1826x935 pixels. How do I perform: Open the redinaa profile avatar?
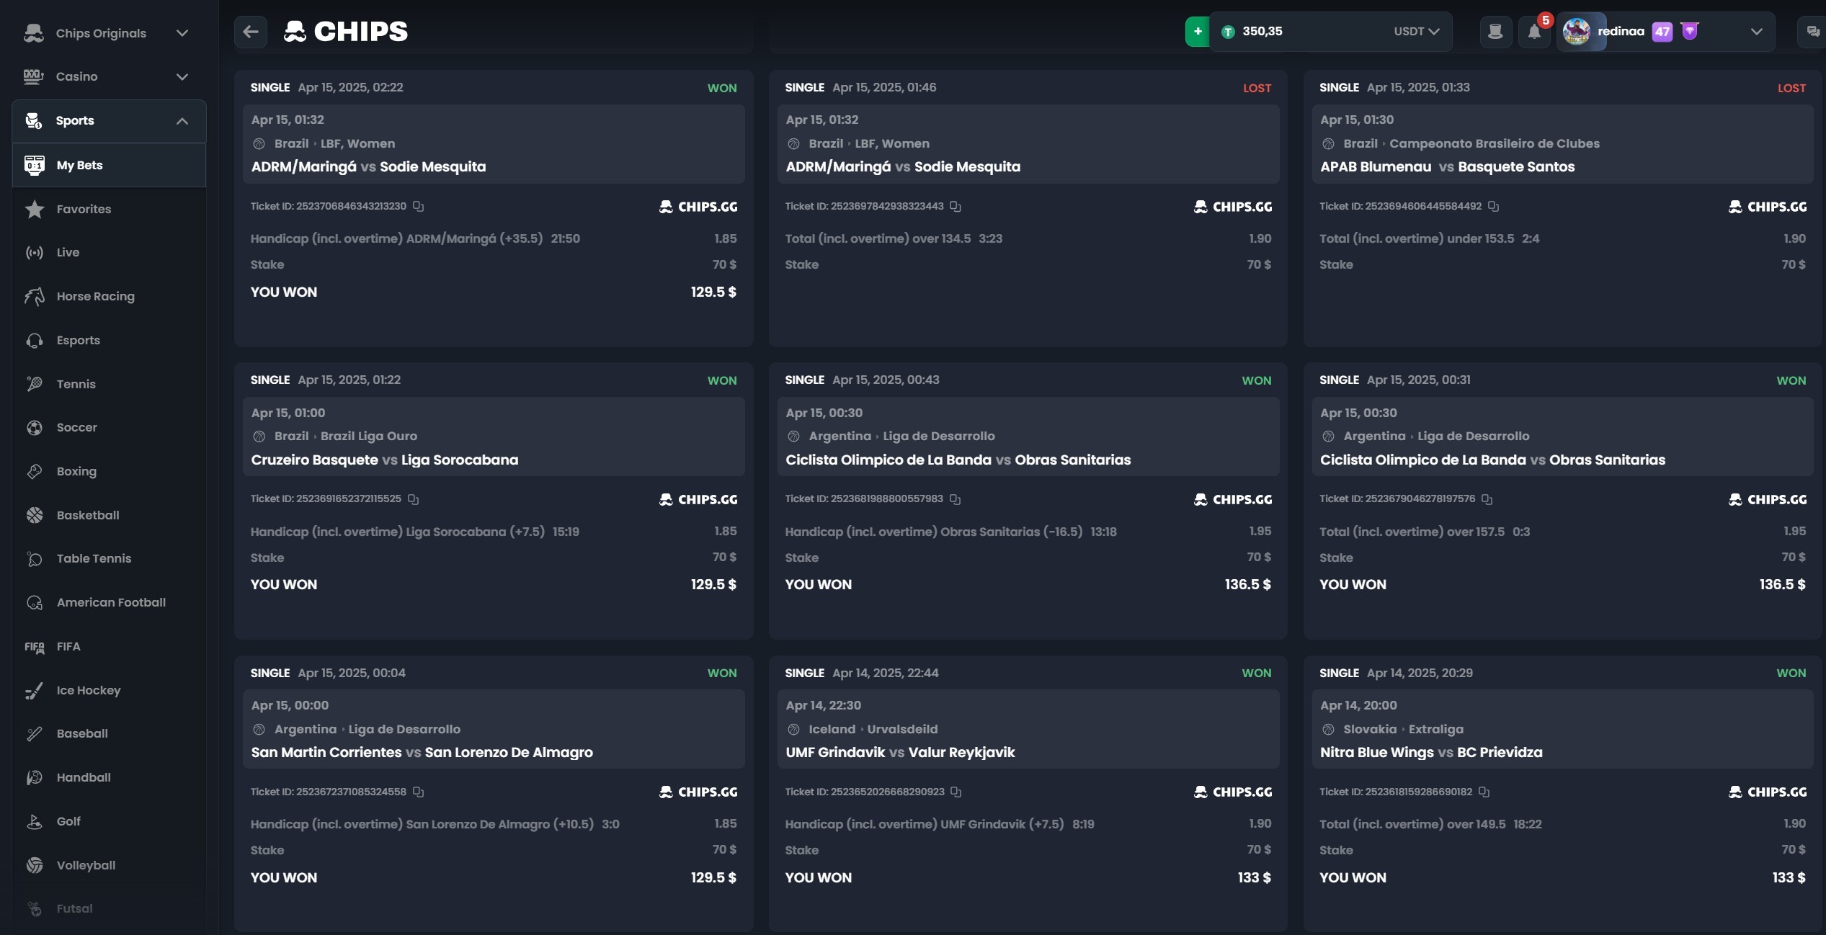click(x=1577, y=32)
